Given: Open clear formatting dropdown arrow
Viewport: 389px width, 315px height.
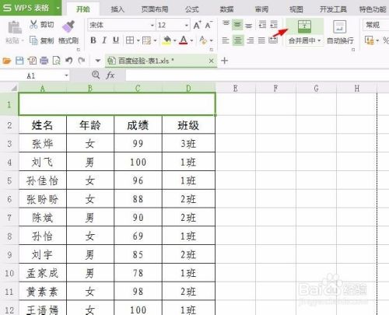Looking at the screenshot, I should [x=211, y=40].
